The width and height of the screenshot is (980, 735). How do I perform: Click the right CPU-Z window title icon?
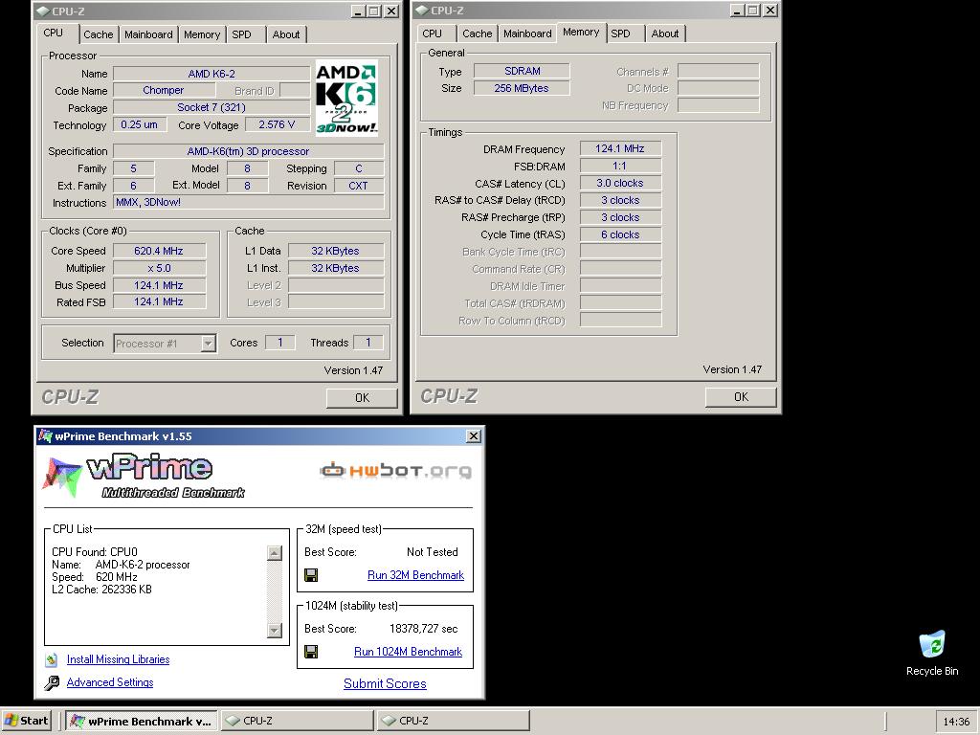pos(421,10)
